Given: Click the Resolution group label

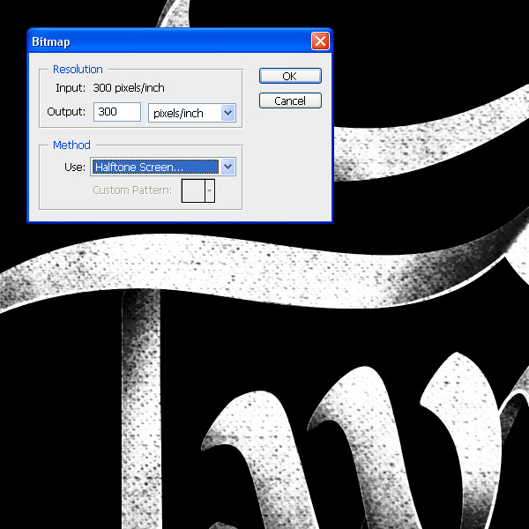Looking at the screenshot, I should pos(78,69).
